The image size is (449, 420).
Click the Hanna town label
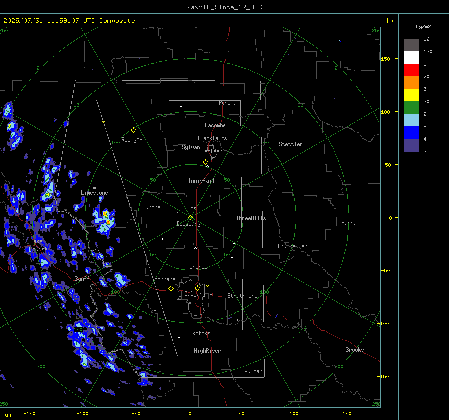click(x=349, y=223)
